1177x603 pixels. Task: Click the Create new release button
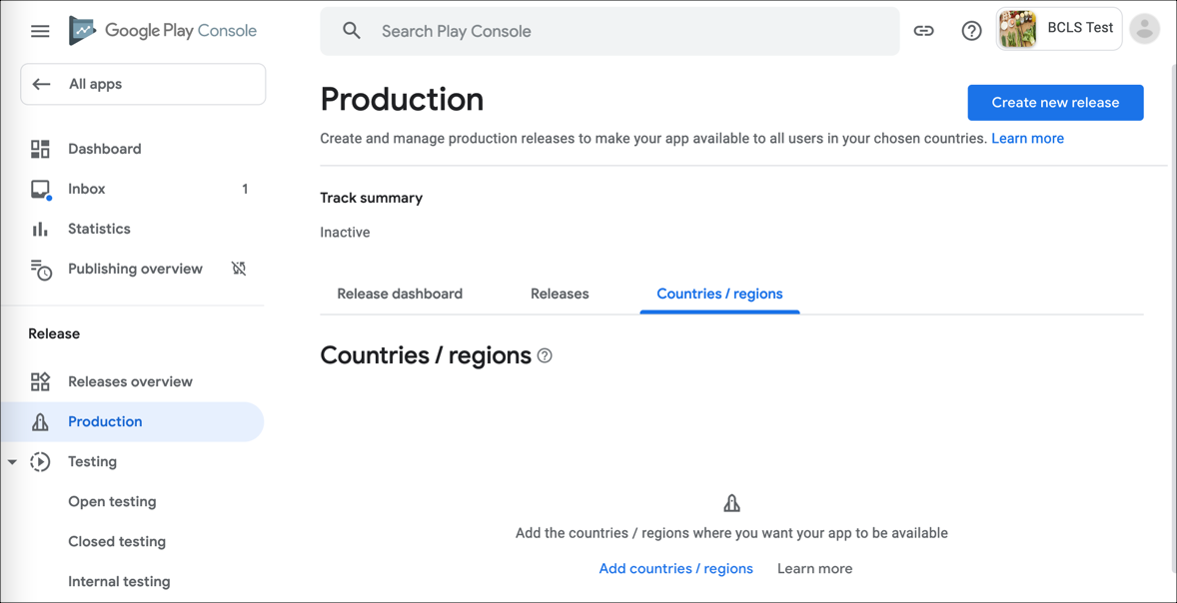click(1055, 103)
